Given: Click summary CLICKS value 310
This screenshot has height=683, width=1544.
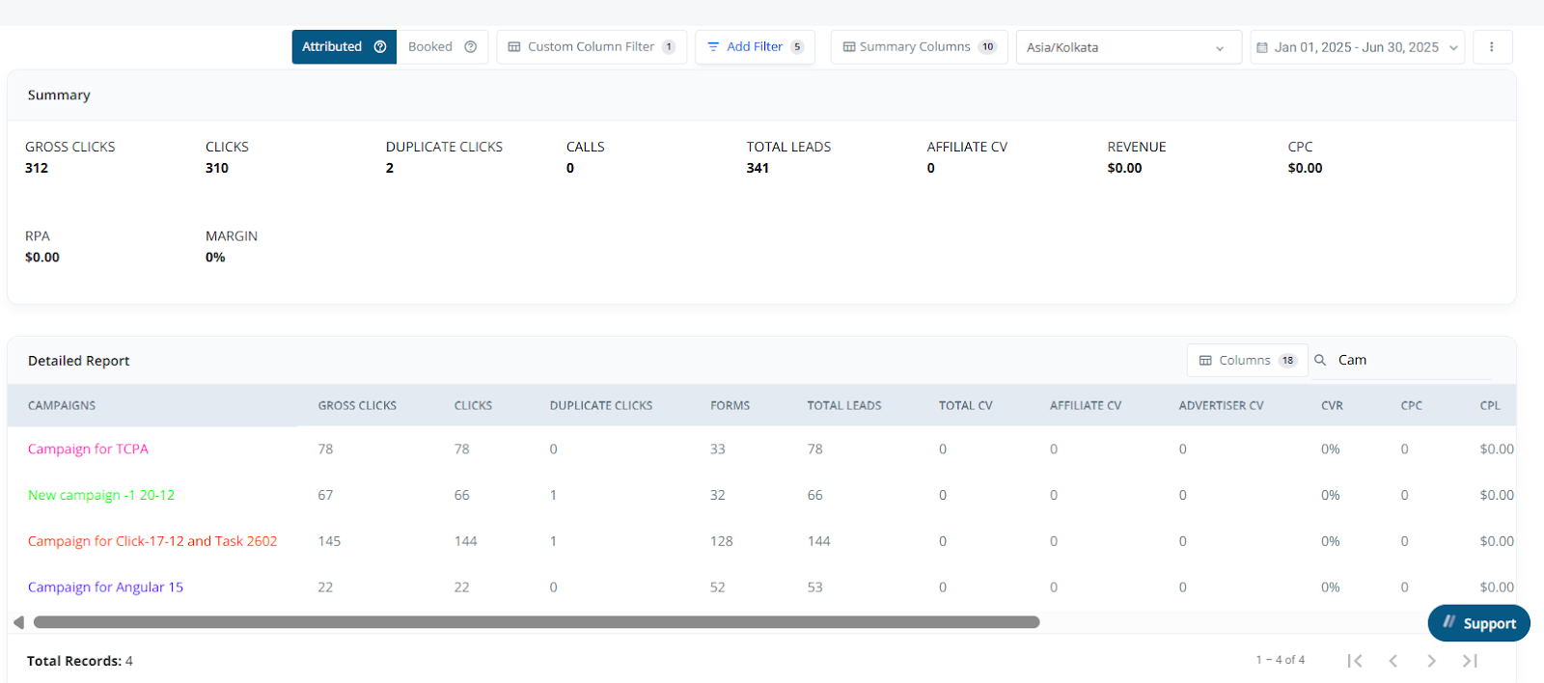Looking at the screenshot, I should coord(217,168).
